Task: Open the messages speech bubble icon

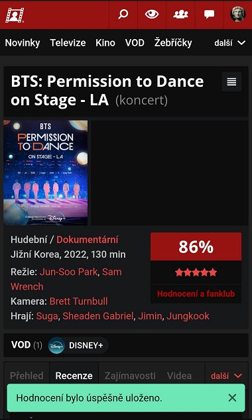Action: click(209, 15)
